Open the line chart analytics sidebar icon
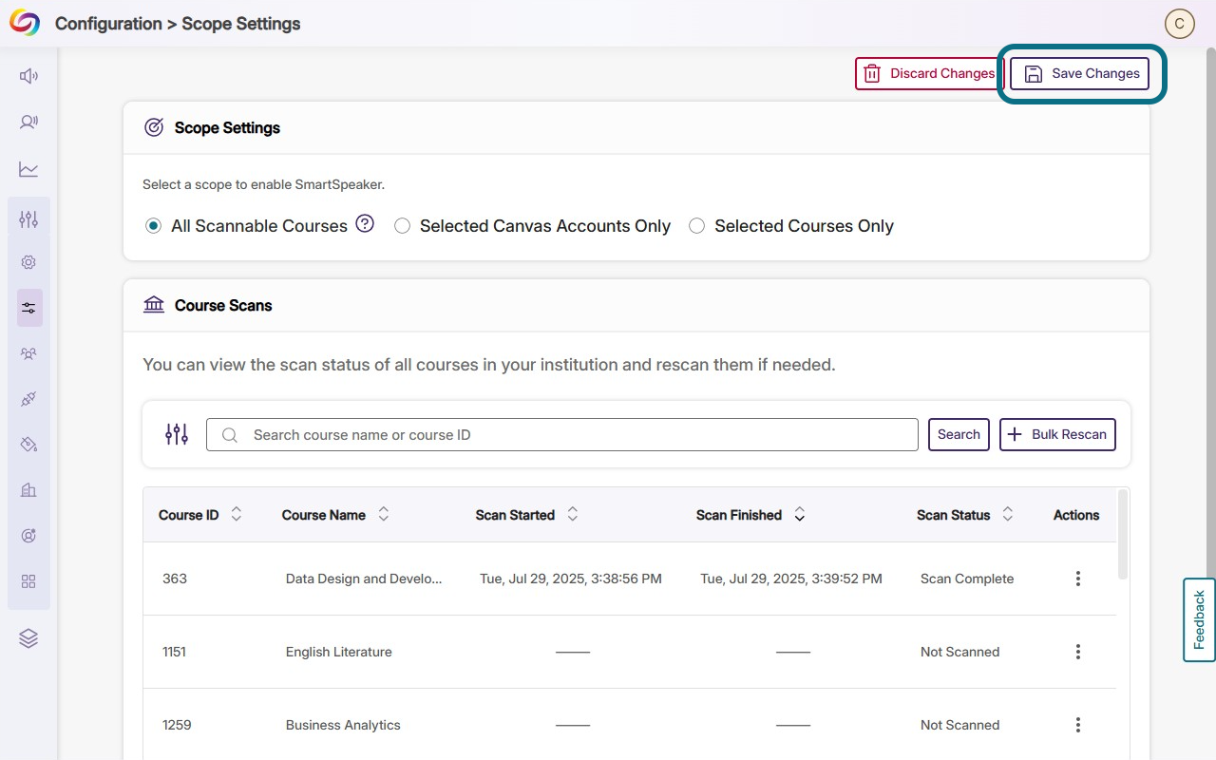The width and height of the screenshot is (1216, 760). click(x=28, y=169)
